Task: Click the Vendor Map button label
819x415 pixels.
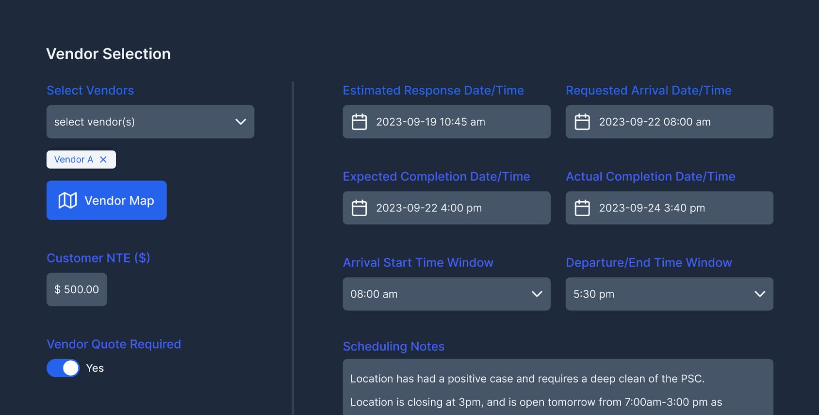Action: (119, 201)
